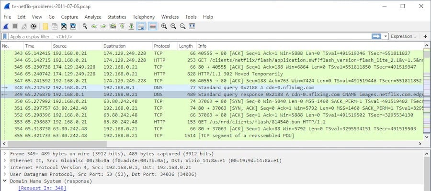This screenshot has height=191, width=431.
Task: Select packet 346 HTTP 302 Moved Temporarily
Action: (x=212, y=74)
